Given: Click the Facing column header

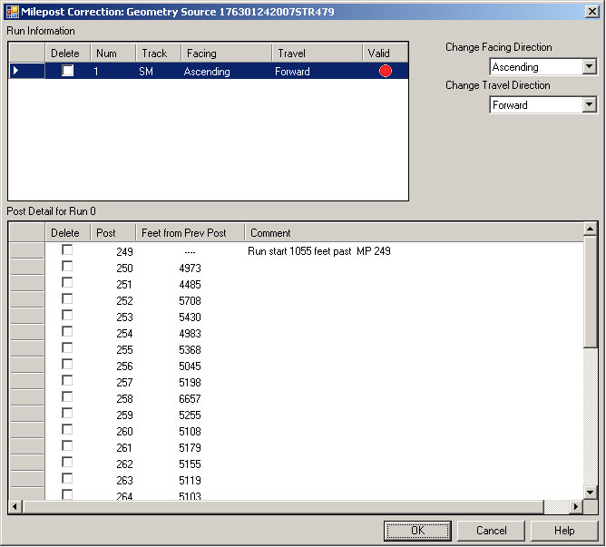Looking at the screenshot, I should tap(224, 54).
